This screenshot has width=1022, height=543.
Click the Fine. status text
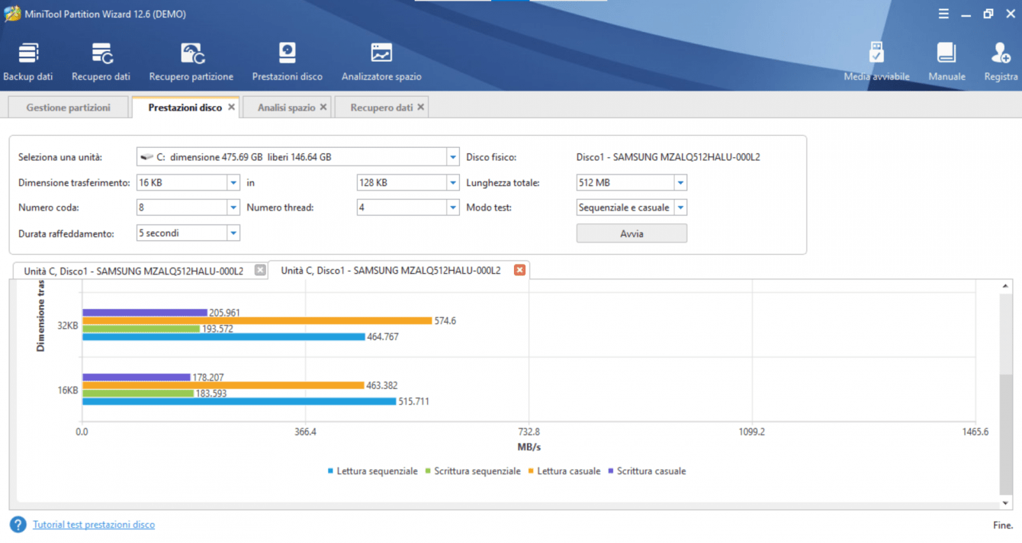click(1002, 525)
